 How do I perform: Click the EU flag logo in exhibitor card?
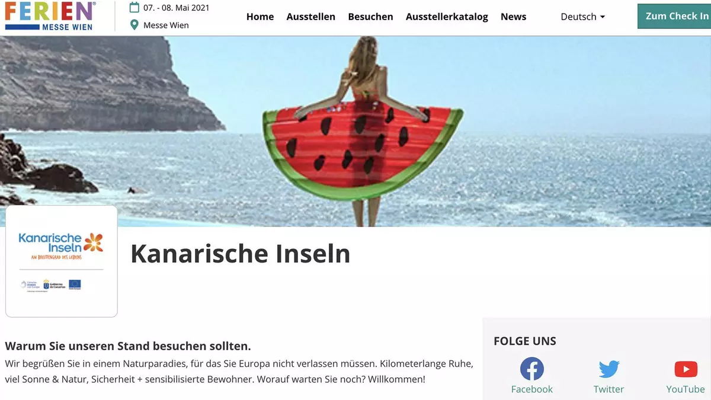(x=75, y=284)
